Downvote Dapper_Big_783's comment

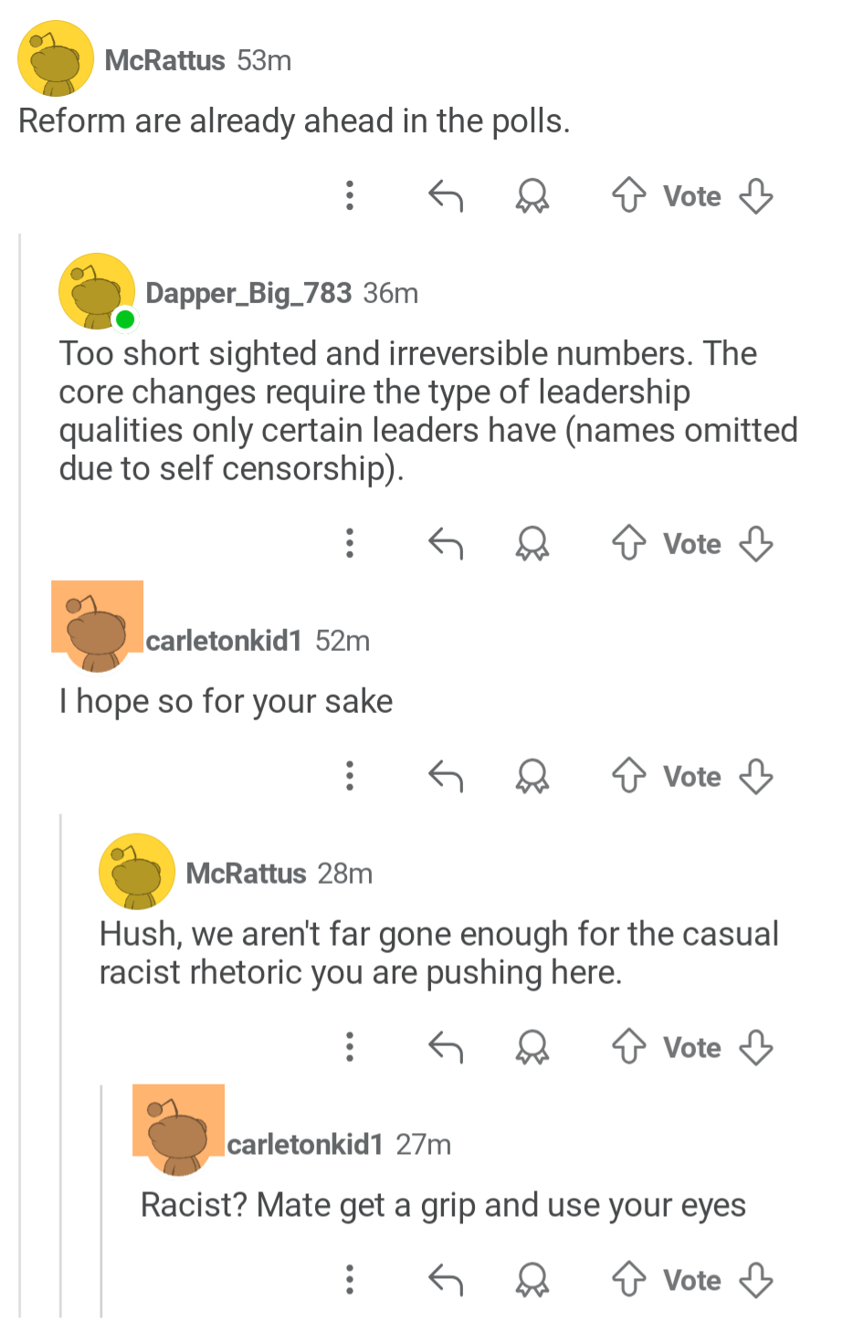tap(755, 543)
